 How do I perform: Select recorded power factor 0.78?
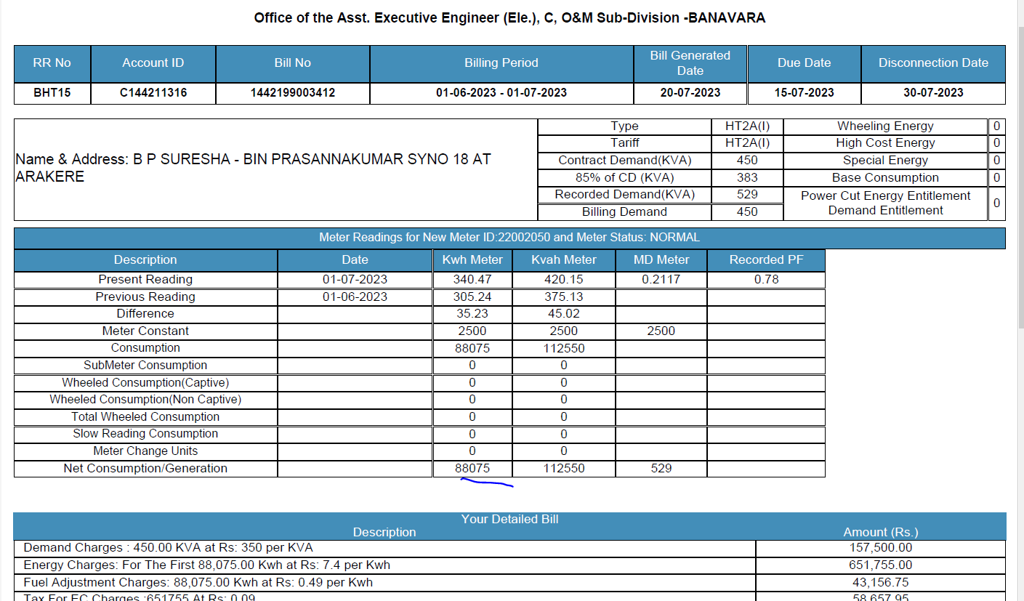(766, 280)
